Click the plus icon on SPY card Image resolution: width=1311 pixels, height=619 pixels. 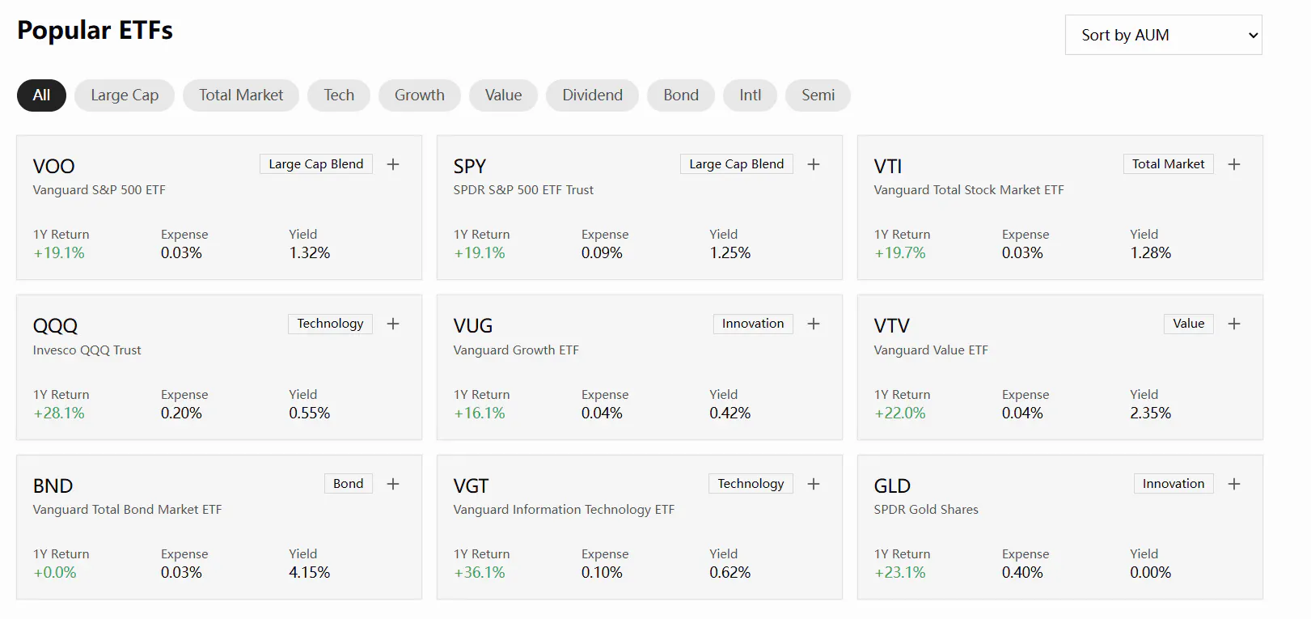point(814,164)
